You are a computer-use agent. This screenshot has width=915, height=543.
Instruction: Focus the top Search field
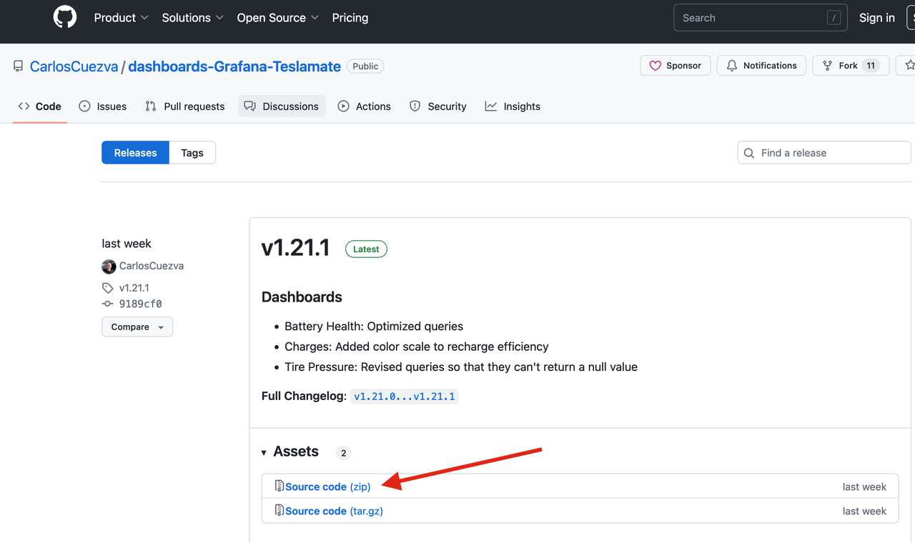761,18
